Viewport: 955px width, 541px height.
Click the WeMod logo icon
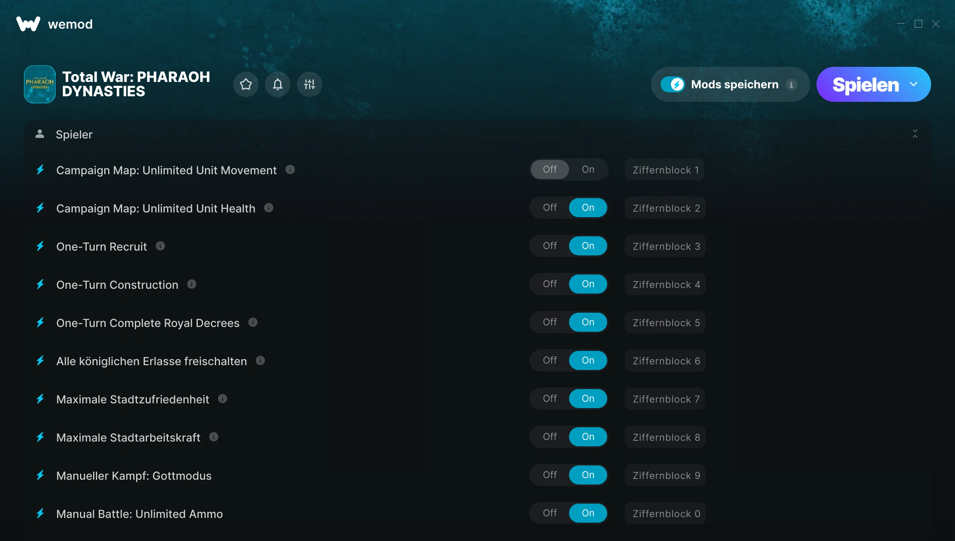[28, 24]
